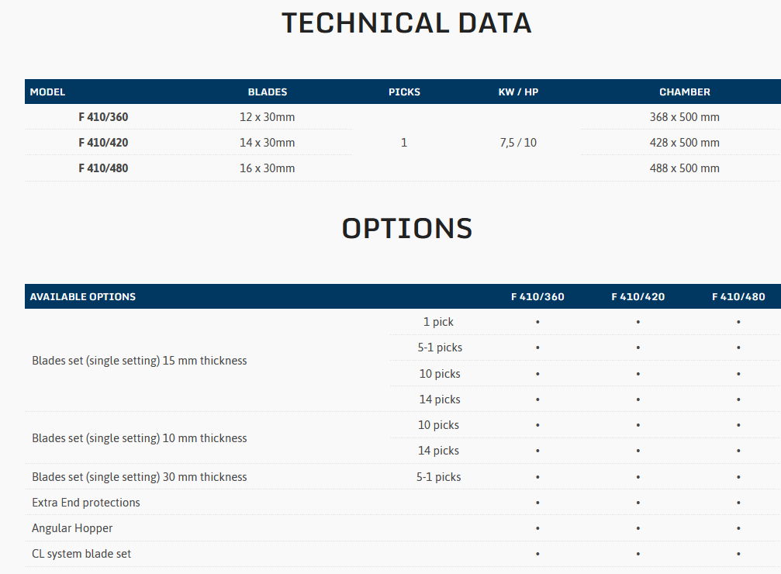Select the KW / HP column header
This screenshot has width=781, height=574.
(518, 92)
